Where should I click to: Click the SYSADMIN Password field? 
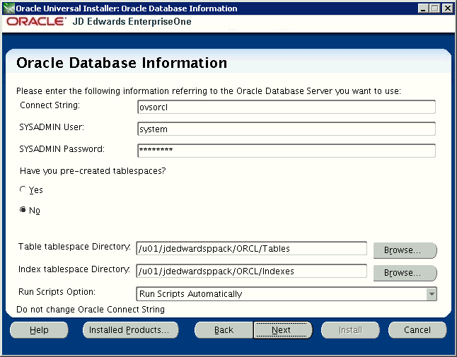[287, 151]
